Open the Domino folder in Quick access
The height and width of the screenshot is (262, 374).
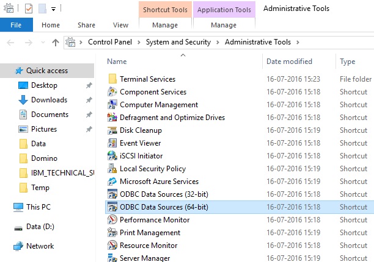pyautogui.click(x=44, y=158)
